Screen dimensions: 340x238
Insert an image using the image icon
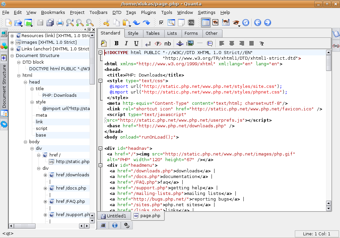point(190,43)
